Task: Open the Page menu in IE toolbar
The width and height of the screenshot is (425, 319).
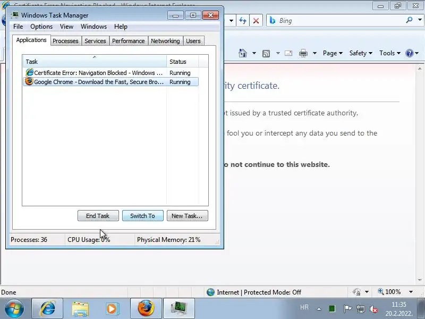Action: [333, 53]
